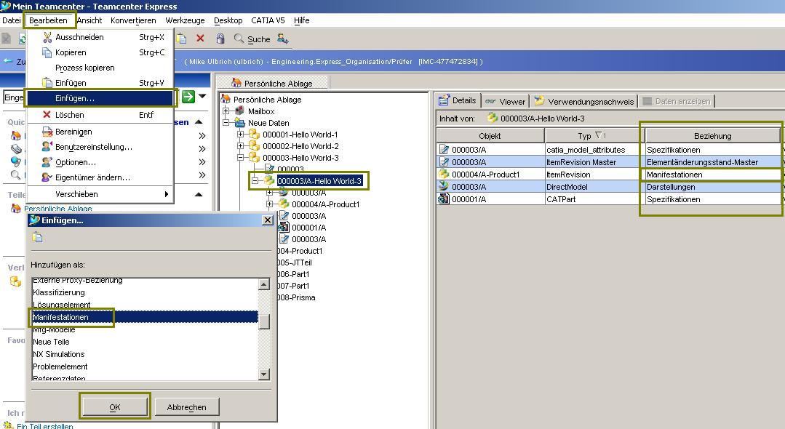The height and width of the screenshot is (429, 785).
Task: Open the dropdown arrow beside the green go button
Action: click(x=202, y=96)
